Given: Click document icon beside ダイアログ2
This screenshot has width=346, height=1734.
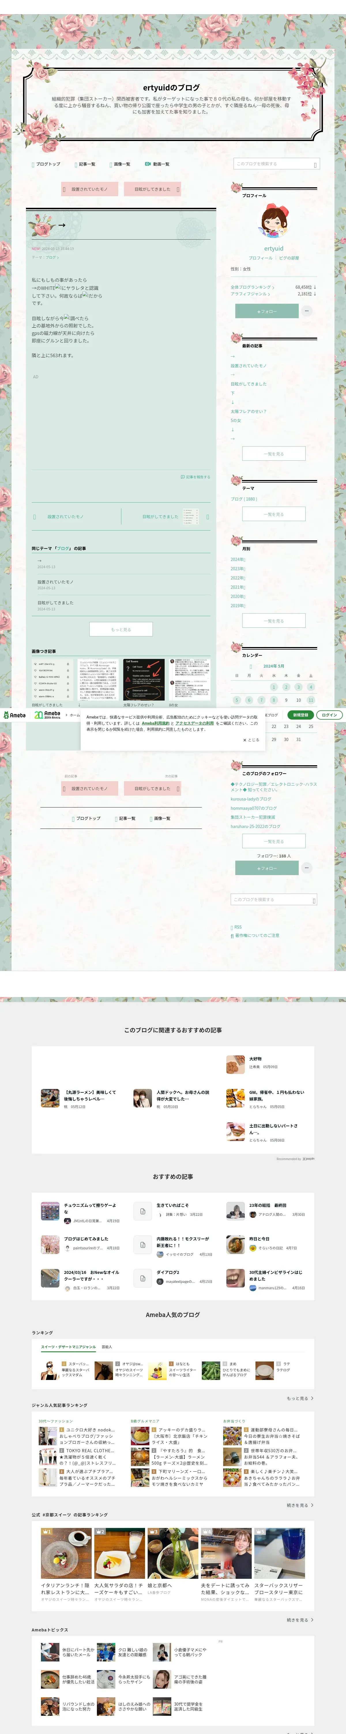Looking at the screenshot, I should (142, 1278).
